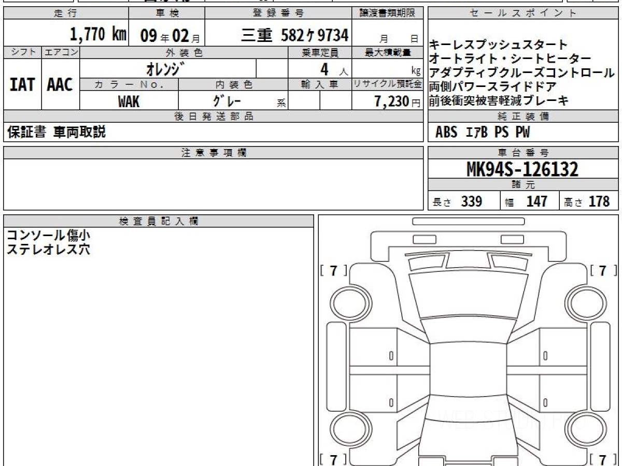Select the chassis number MK94S-126132
The width and height of the screenshot is (622, 466).
pyautogui.click(x=522, y=169)
